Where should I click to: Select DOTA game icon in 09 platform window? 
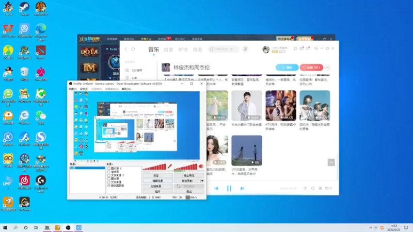click(x=89, y=52)
